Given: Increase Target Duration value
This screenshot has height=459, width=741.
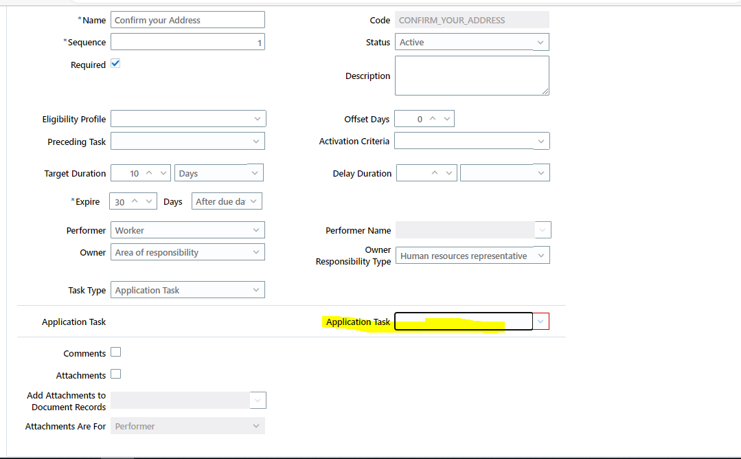Looking at the screenshot, I should pyautogui.click(x=149, y=173).
